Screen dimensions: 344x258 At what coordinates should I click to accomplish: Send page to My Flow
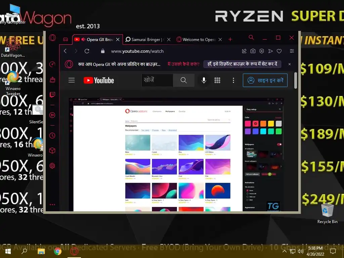click(x=270, y=51)
